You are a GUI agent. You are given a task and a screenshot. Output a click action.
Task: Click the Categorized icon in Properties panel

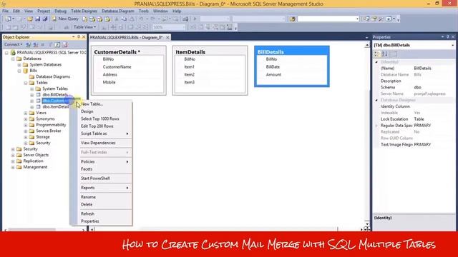[x=377, y=54]
